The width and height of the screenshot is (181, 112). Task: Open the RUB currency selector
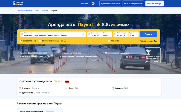[x=86, y=4]
